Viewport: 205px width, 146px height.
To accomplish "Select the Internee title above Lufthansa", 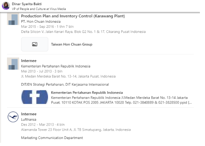I will point(29,114).
